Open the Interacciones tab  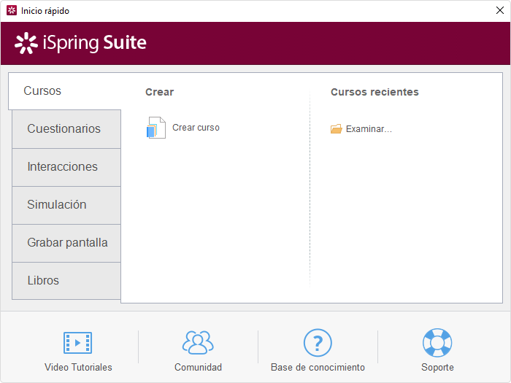point(66,167)
